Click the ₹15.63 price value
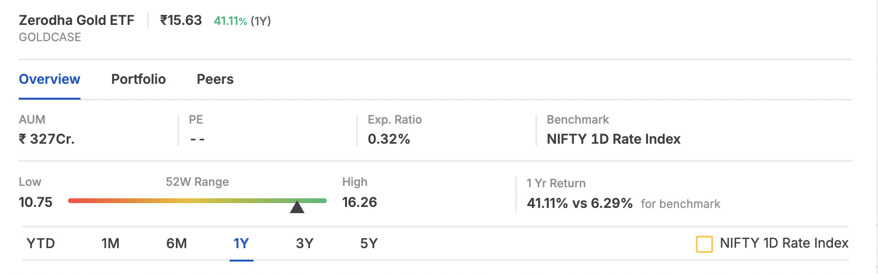Image resolution: width=878 pixels, height=274 pixels. 181,20
